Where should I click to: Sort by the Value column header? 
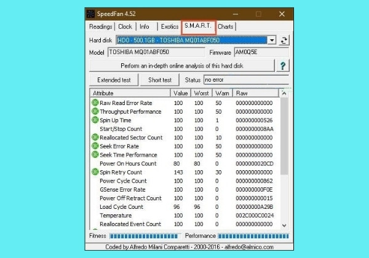click(180, 93)
